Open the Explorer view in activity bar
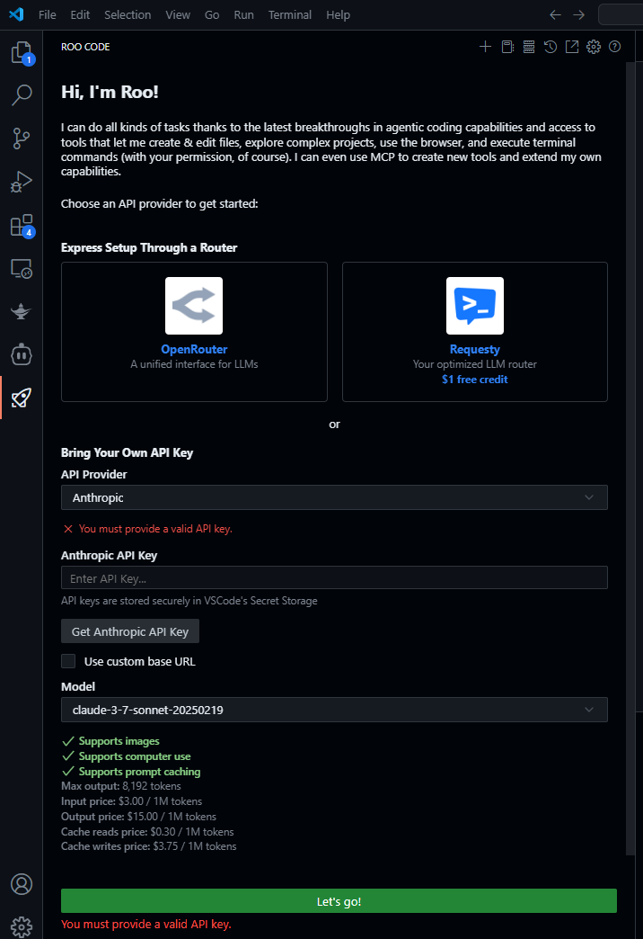 coord(22,53)
